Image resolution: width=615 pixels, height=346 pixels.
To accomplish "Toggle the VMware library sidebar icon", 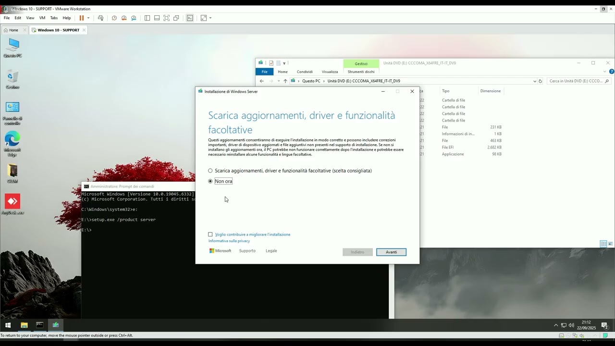I will pyautogui.click(x=147, y=18).
